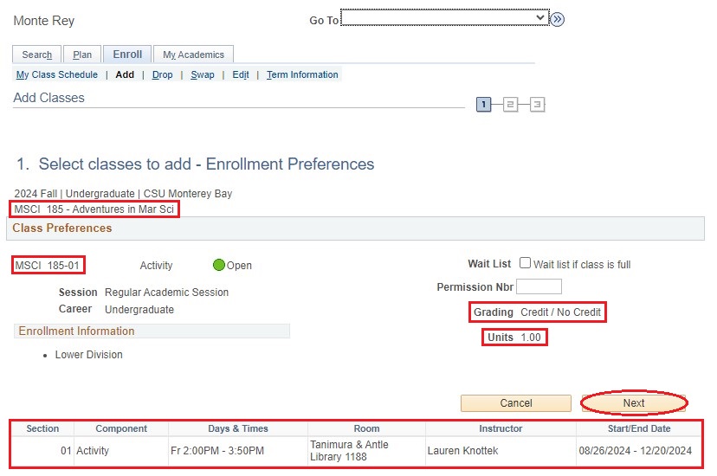The height and width of the screenshot is (476, 717).
Task: Click the Go To double-arrow icon
Action: tap(558, 20)
